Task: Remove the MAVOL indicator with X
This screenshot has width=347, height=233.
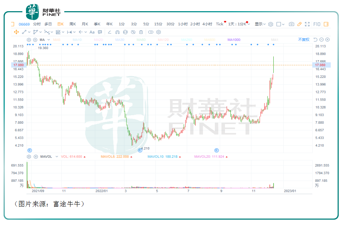Action: pos(35,157)
